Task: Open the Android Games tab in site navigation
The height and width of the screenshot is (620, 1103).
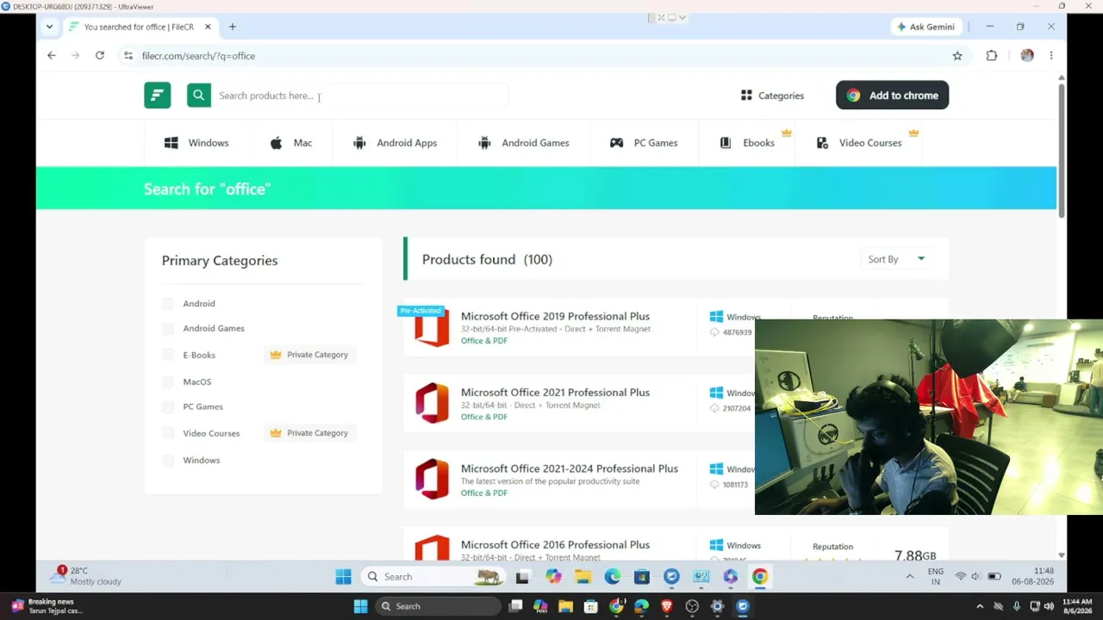Action: click(x=524, y=143)
